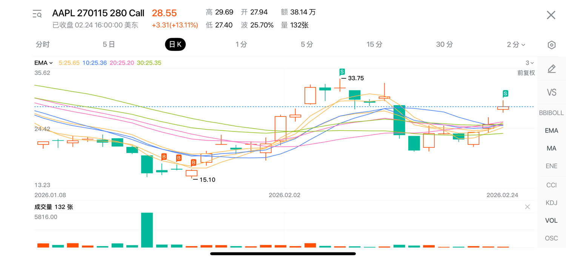The image size is (566, 260).
Task: Click the 量 132张 value
Action: [295, 25]
